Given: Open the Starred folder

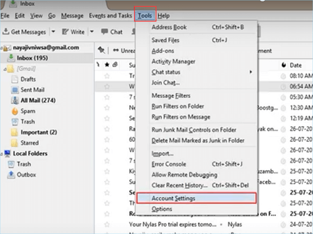Looking at the screenshot, I should coord(25,143).
